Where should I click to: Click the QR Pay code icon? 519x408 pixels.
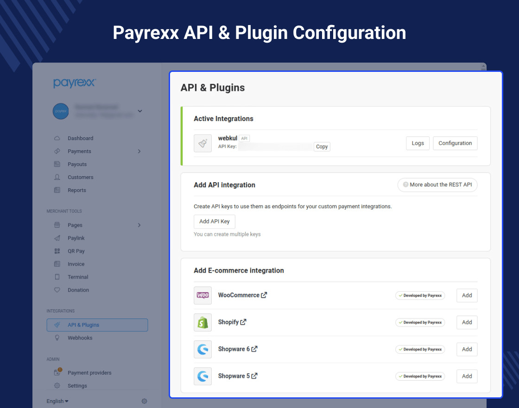click(57, 251)
